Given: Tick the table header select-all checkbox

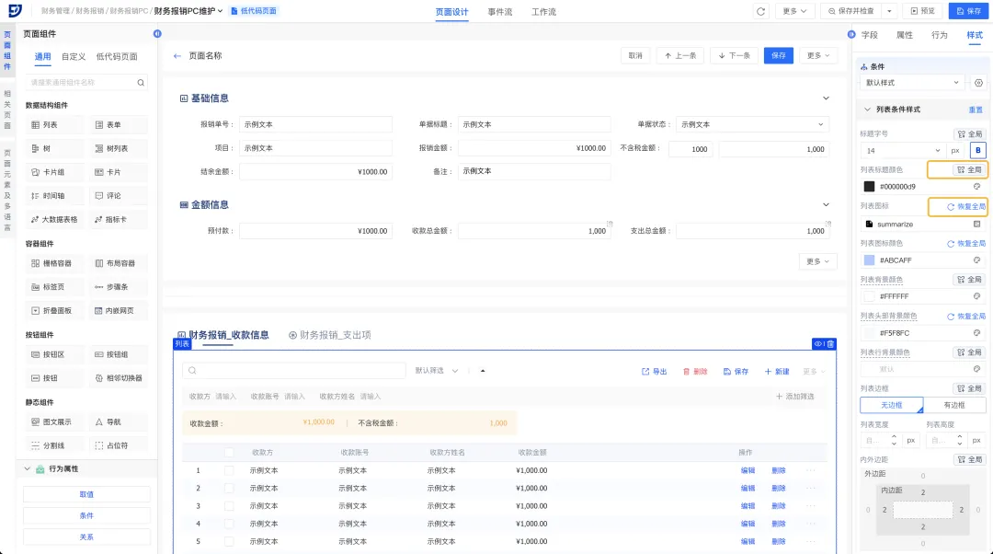Looking at the screenshot, I should [x=229, y=453].
